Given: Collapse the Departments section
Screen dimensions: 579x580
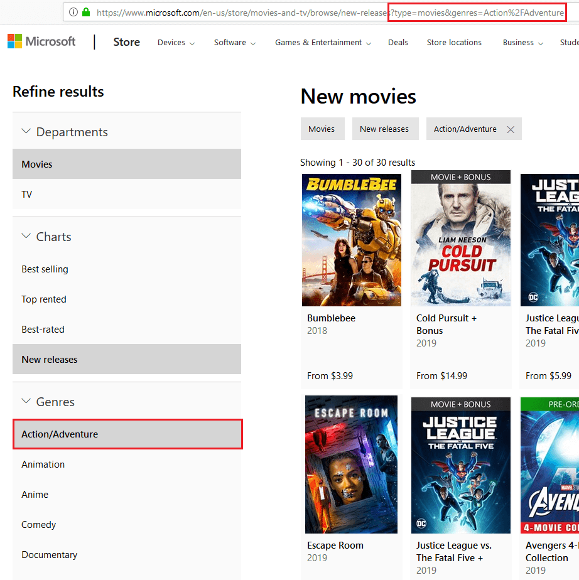Looking at the screenshot, I should click(x=26, y=132).
